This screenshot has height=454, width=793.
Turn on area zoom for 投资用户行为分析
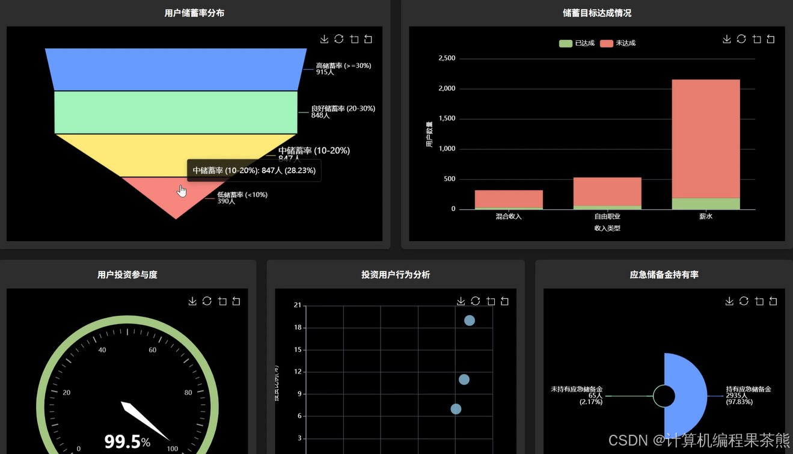(491, 301)
